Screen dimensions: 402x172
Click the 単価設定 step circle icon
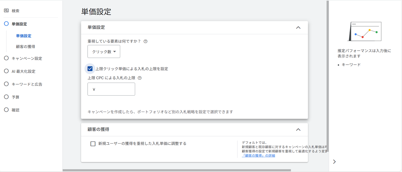pyautogui.click(x=6, y=24)
